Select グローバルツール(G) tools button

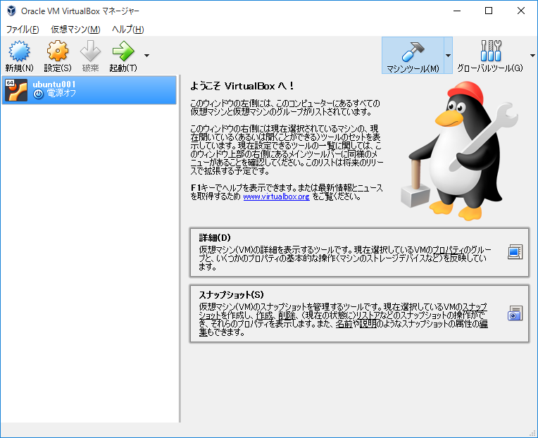click(490, 55)
